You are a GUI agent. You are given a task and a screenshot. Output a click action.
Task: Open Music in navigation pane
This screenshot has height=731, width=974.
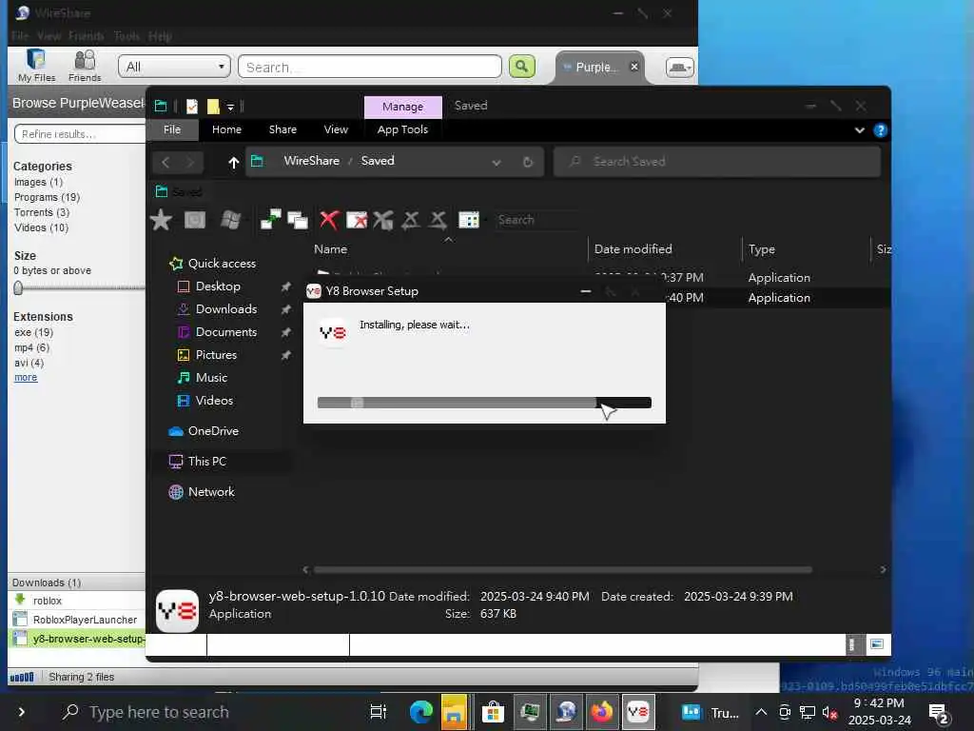[x=211, y=377]
